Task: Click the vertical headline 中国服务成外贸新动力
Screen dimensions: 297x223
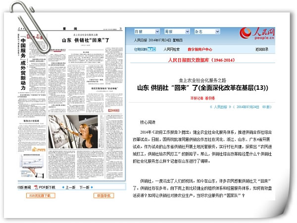Action: tap(23, 64)
